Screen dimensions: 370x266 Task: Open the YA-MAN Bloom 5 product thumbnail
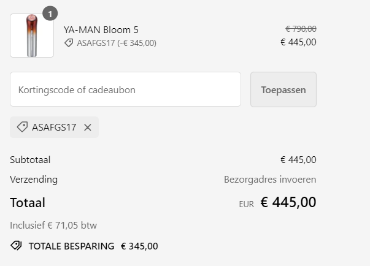click(32, 36)
